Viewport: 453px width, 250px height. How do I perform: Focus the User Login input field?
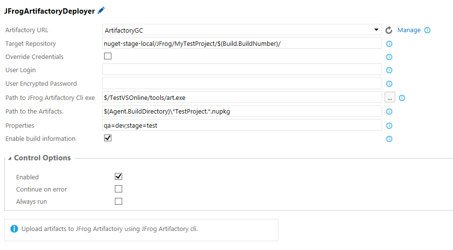coord(242,69)
